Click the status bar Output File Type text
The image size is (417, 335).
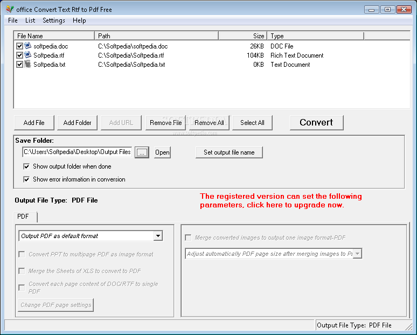355,325
